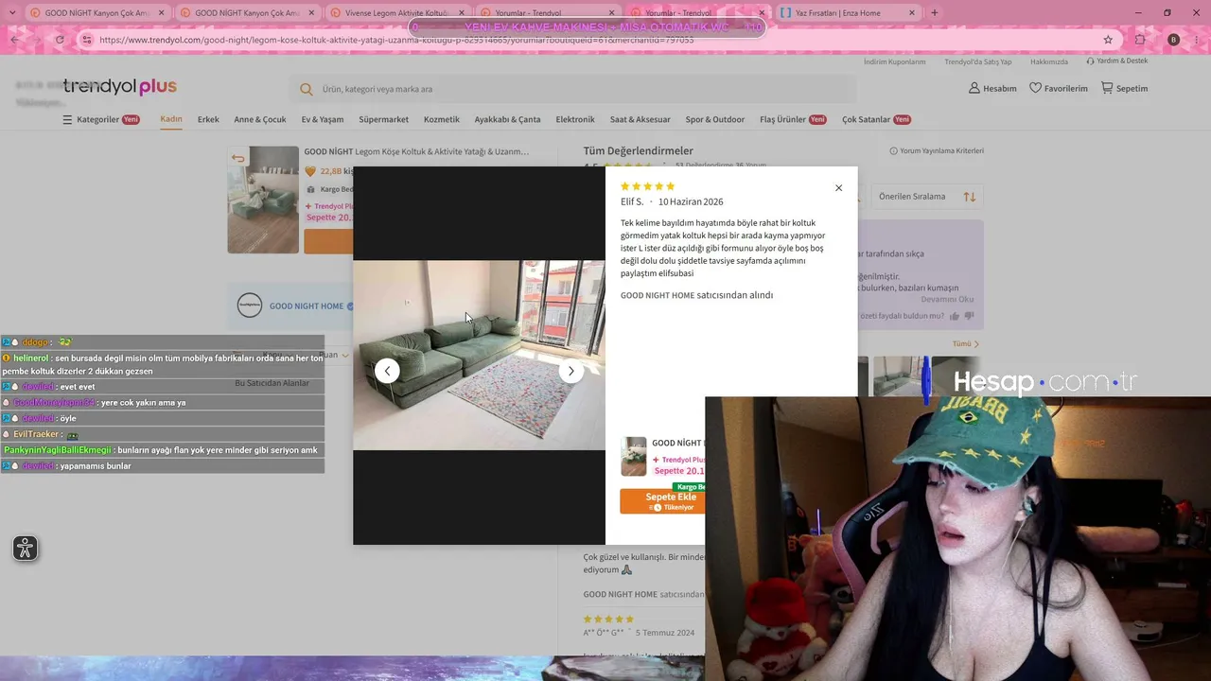This screenshot has width=1211, height=681.
Task: Switch to Vivense Legom Aktivite tab
Action: click(x=397, y=13)
